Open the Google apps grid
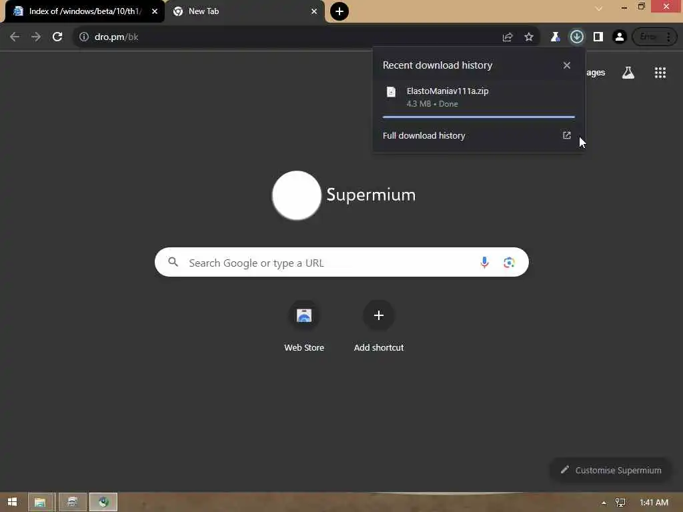Image resolution: width=683 pixels, height=512 pixels. (x=660, y=73)
